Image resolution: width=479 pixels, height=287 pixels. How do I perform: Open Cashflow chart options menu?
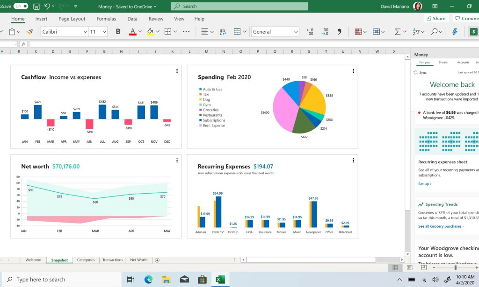pyautogui.click(x=177, y=71)
